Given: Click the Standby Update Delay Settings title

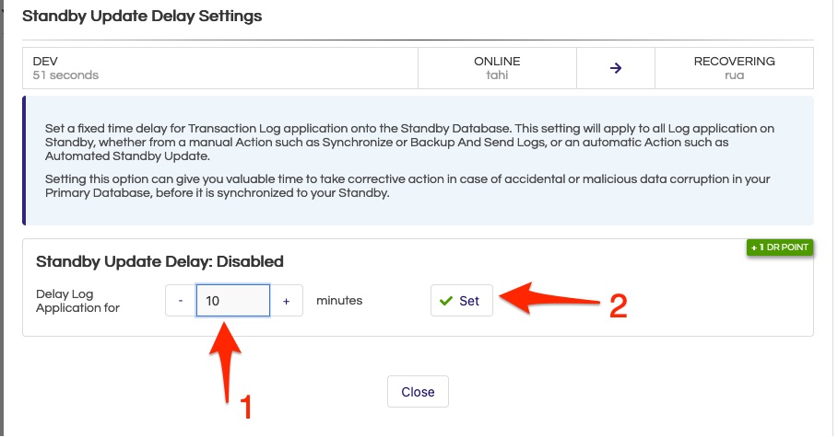Looking at the screenshot, I should [142, 16].
